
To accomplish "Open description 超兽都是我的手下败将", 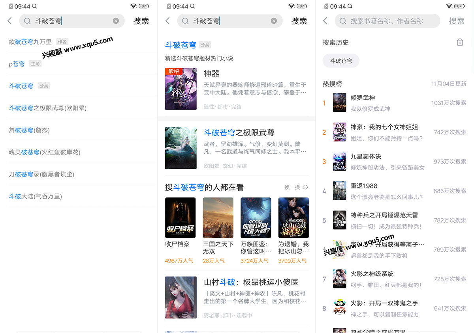I will 379,256.
